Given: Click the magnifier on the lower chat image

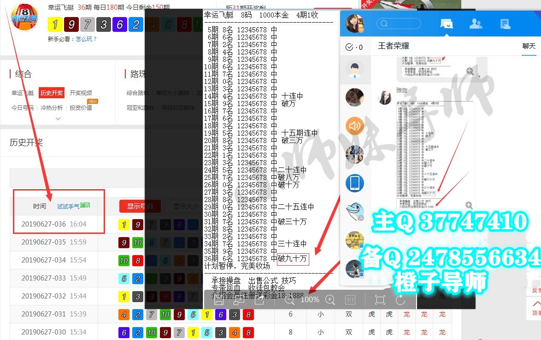Looking at the screenshot, I should click(469, 205).
